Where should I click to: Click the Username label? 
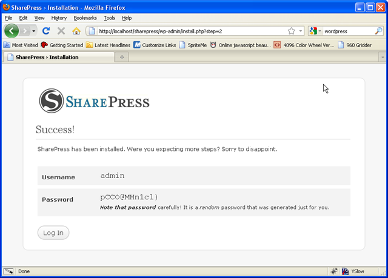pyautogui.click(x=58, y=177)
